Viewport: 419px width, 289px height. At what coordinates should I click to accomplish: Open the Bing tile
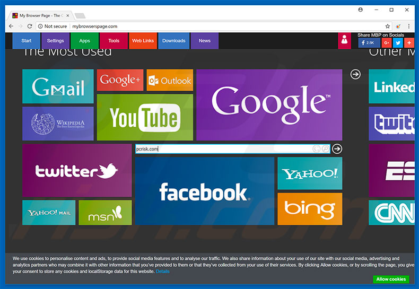click(x=310, y=209)
